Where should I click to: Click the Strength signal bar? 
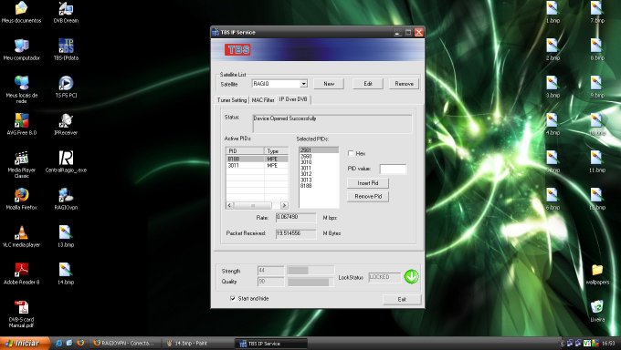click(x=310, y=271)
